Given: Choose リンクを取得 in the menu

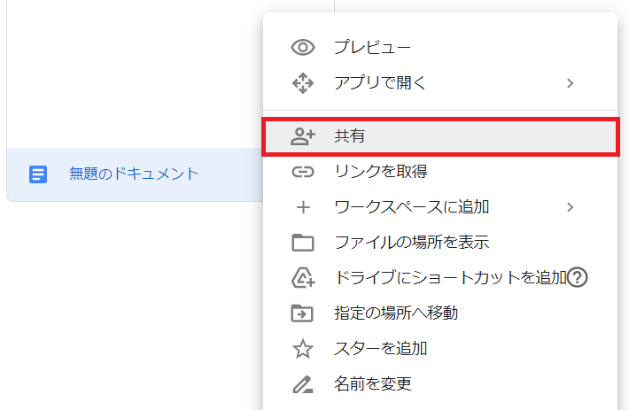Looking at the screenshot, I should point(381,172).
